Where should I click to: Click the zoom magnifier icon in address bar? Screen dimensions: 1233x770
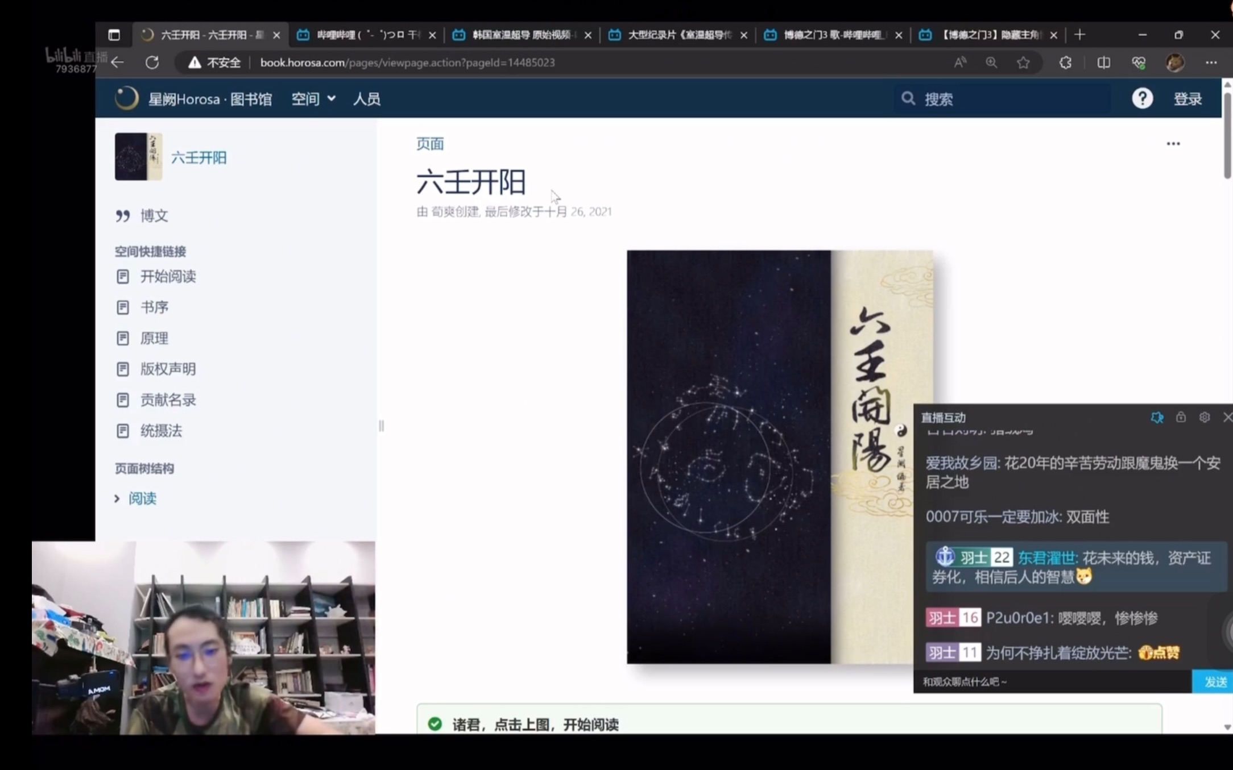click(x=991, y=63)
